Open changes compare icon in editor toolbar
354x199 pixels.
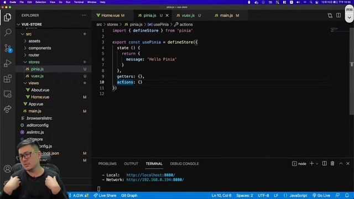(330, 15)
